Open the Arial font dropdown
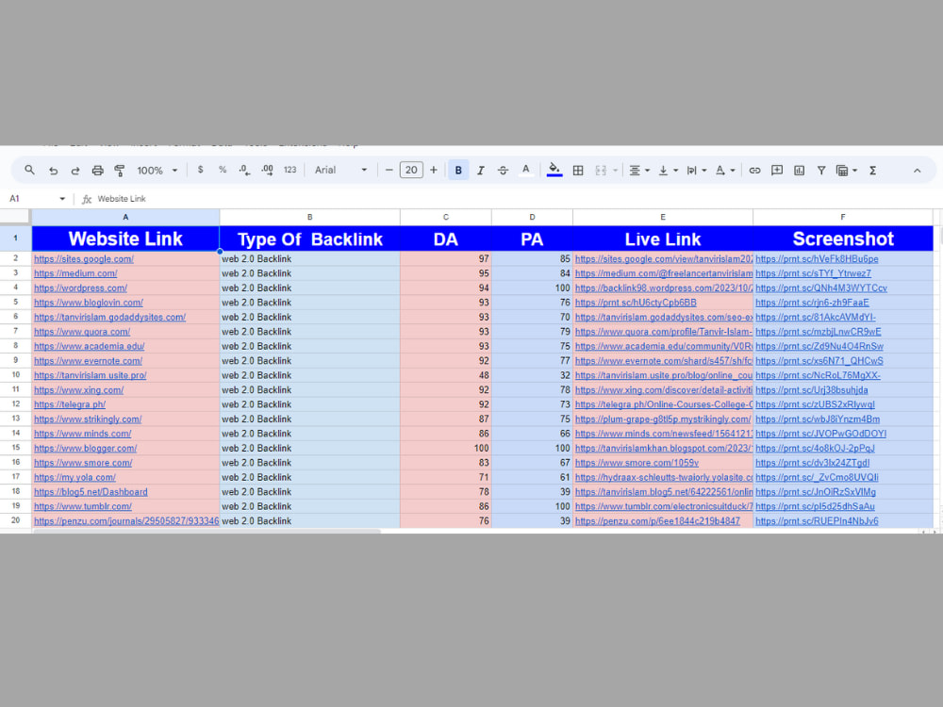 click(x=340, y=170)
